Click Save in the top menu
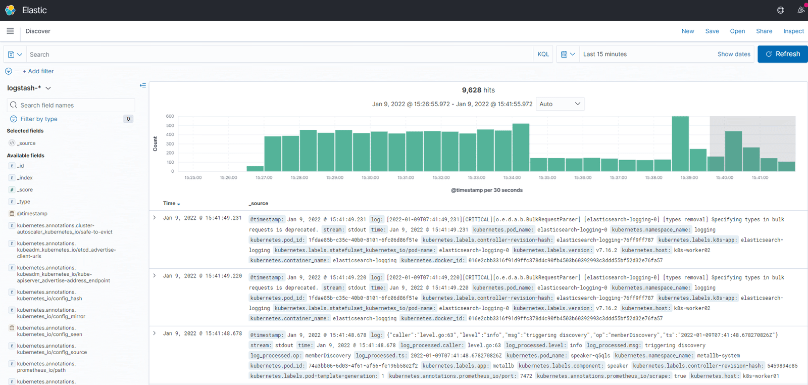 (x=712, y=31)
